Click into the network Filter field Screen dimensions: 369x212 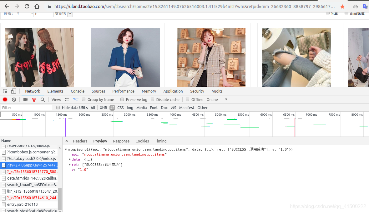coord(26,108)
